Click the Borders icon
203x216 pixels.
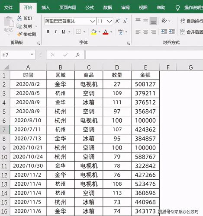click(x=78, y=32)
